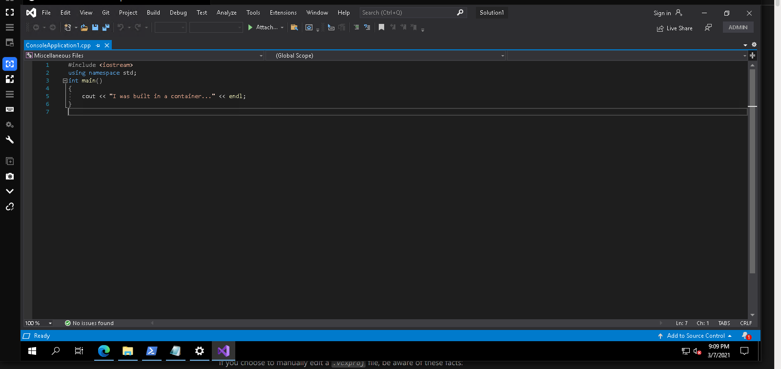Open Microsoft Edge from the taskbar

point(104,351)
